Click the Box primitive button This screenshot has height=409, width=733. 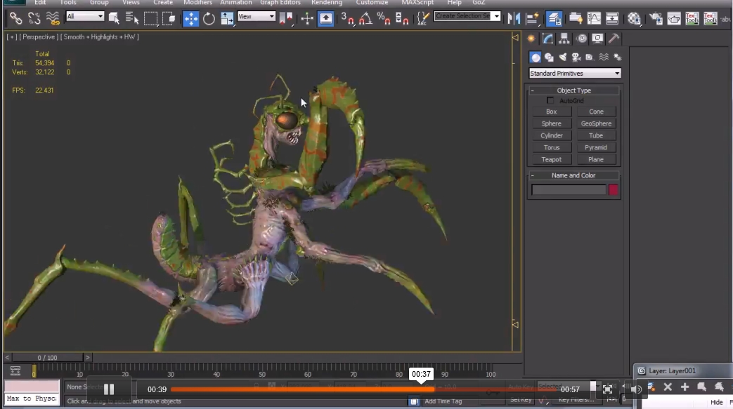pos(552,112)
